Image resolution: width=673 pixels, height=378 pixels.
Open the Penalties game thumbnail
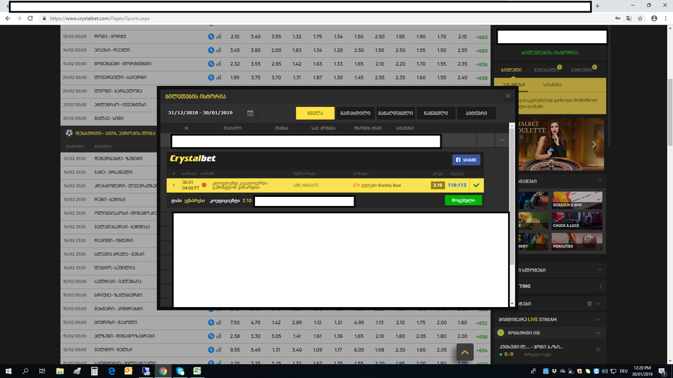(577, 241)
